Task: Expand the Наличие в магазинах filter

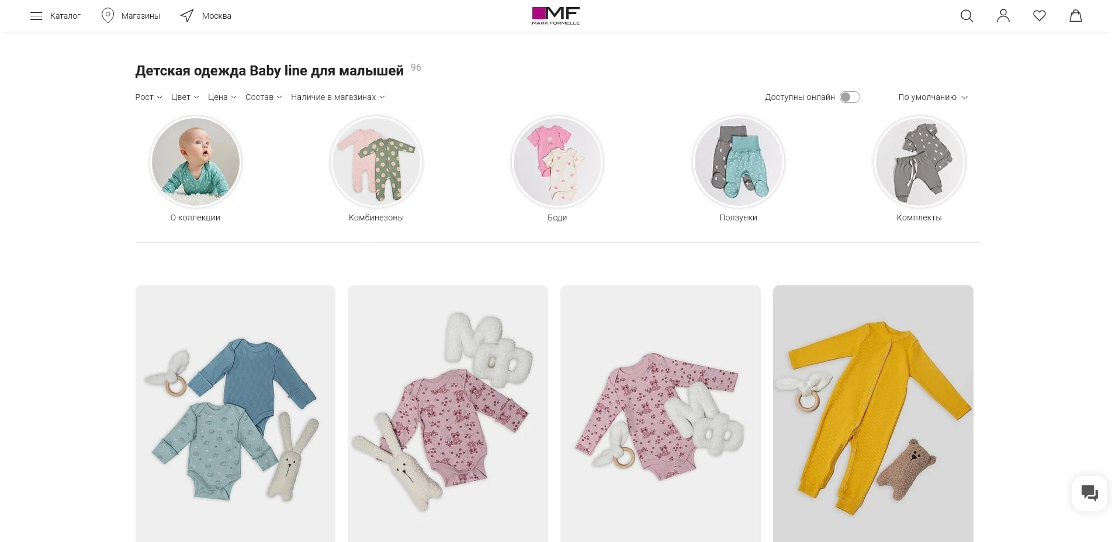Action: tap(338, 97)
